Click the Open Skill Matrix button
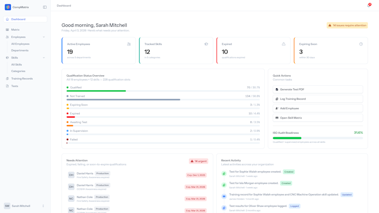The image size is (379, 213). pos(318,118)
